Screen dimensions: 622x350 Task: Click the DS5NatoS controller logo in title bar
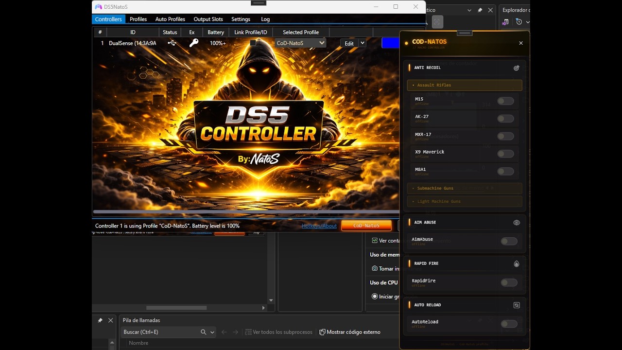click(98, 7)
